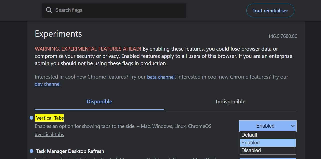Click the blue dot beside Vertical Tabs

tap(31, 118)
